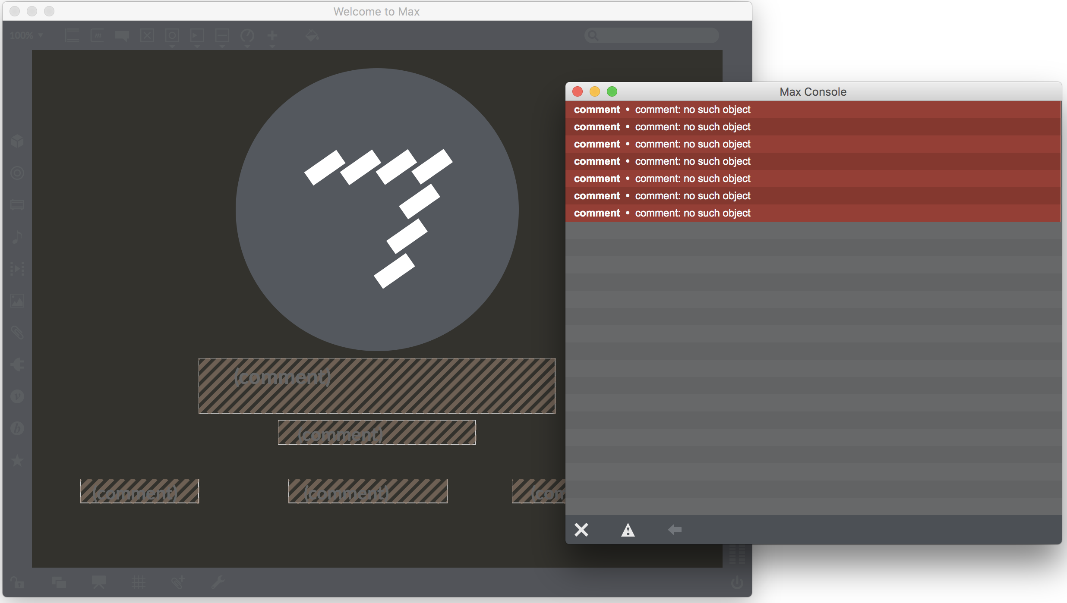
Task: Click the reveal-object arrow in Max Console
Action: pos(674,529)
